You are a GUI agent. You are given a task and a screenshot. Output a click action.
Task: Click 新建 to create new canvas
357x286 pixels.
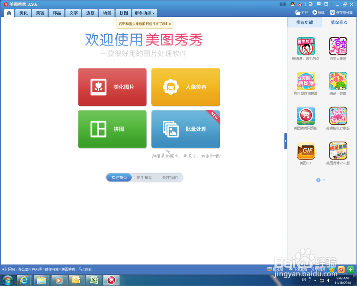[x=318, y=13]
